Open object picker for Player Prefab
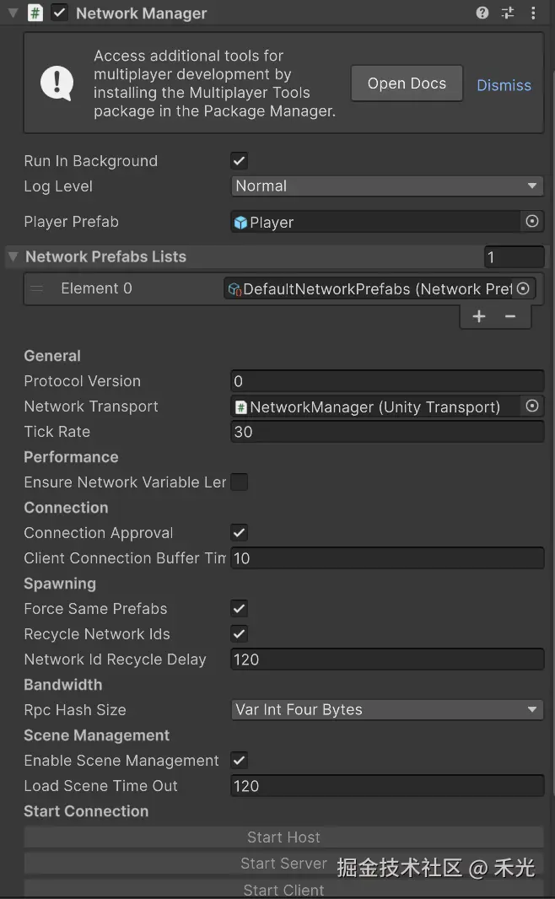The height and width of the screenshot is (899, 555). [532, 221]
